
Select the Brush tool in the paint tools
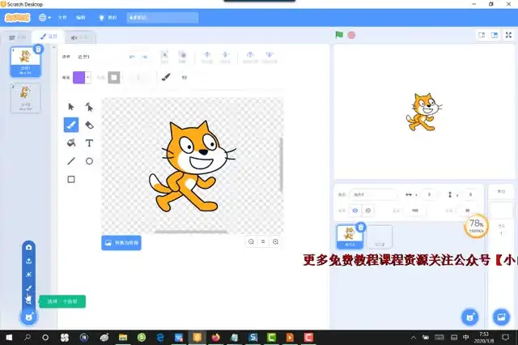click(x=71, y=125)
